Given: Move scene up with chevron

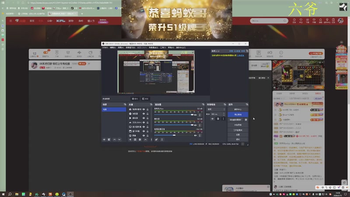Looking at the screenshot, I should [115, 140].
